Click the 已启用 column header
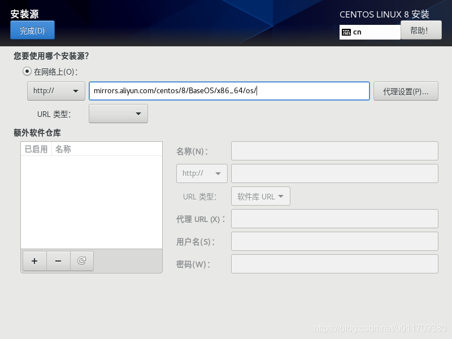This screenshot has height=339, width=452. [36, 149]
